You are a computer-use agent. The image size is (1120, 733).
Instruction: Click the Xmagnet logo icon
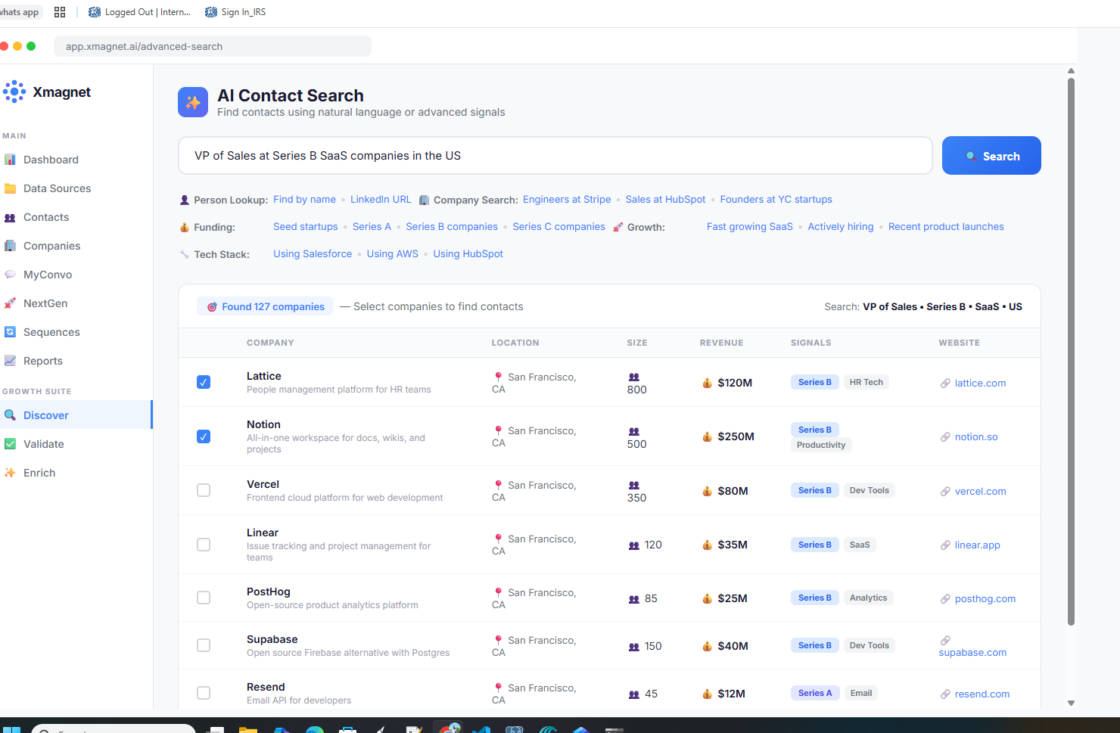tap(14, 92)
